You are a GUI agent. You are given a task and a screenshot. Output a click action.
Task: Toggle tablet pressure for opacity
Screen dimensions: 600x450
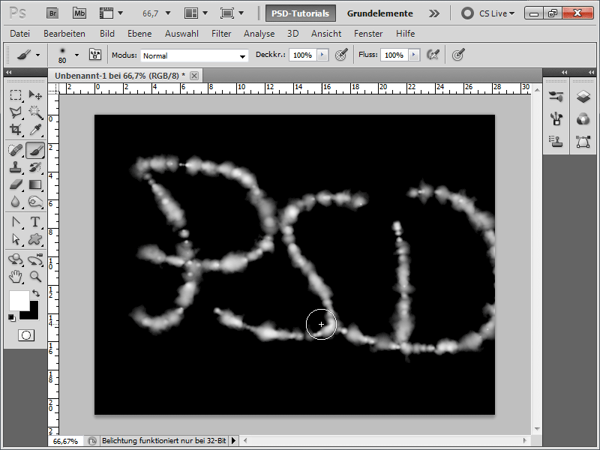coord(341,55)
